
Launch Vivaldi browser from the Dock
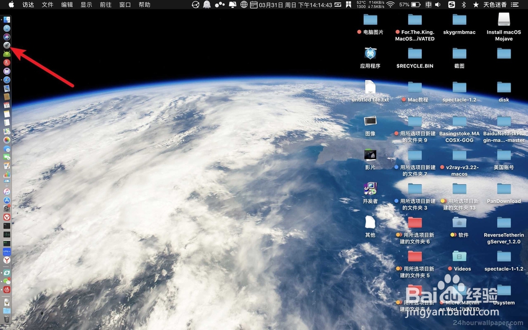(7, 217)
